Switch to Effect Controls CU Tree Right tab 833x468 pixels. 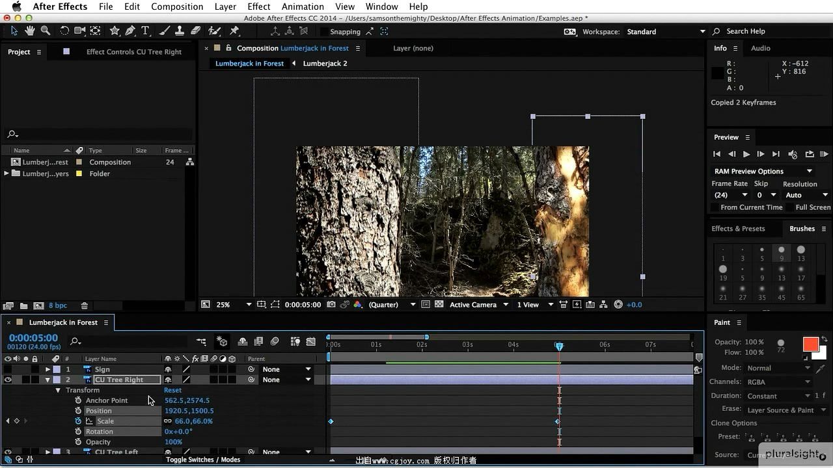134,52
